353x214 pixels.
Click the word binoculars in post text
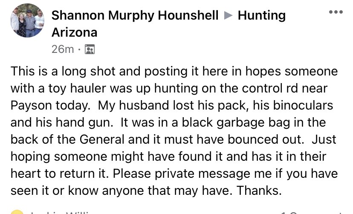tap(303, 105)
